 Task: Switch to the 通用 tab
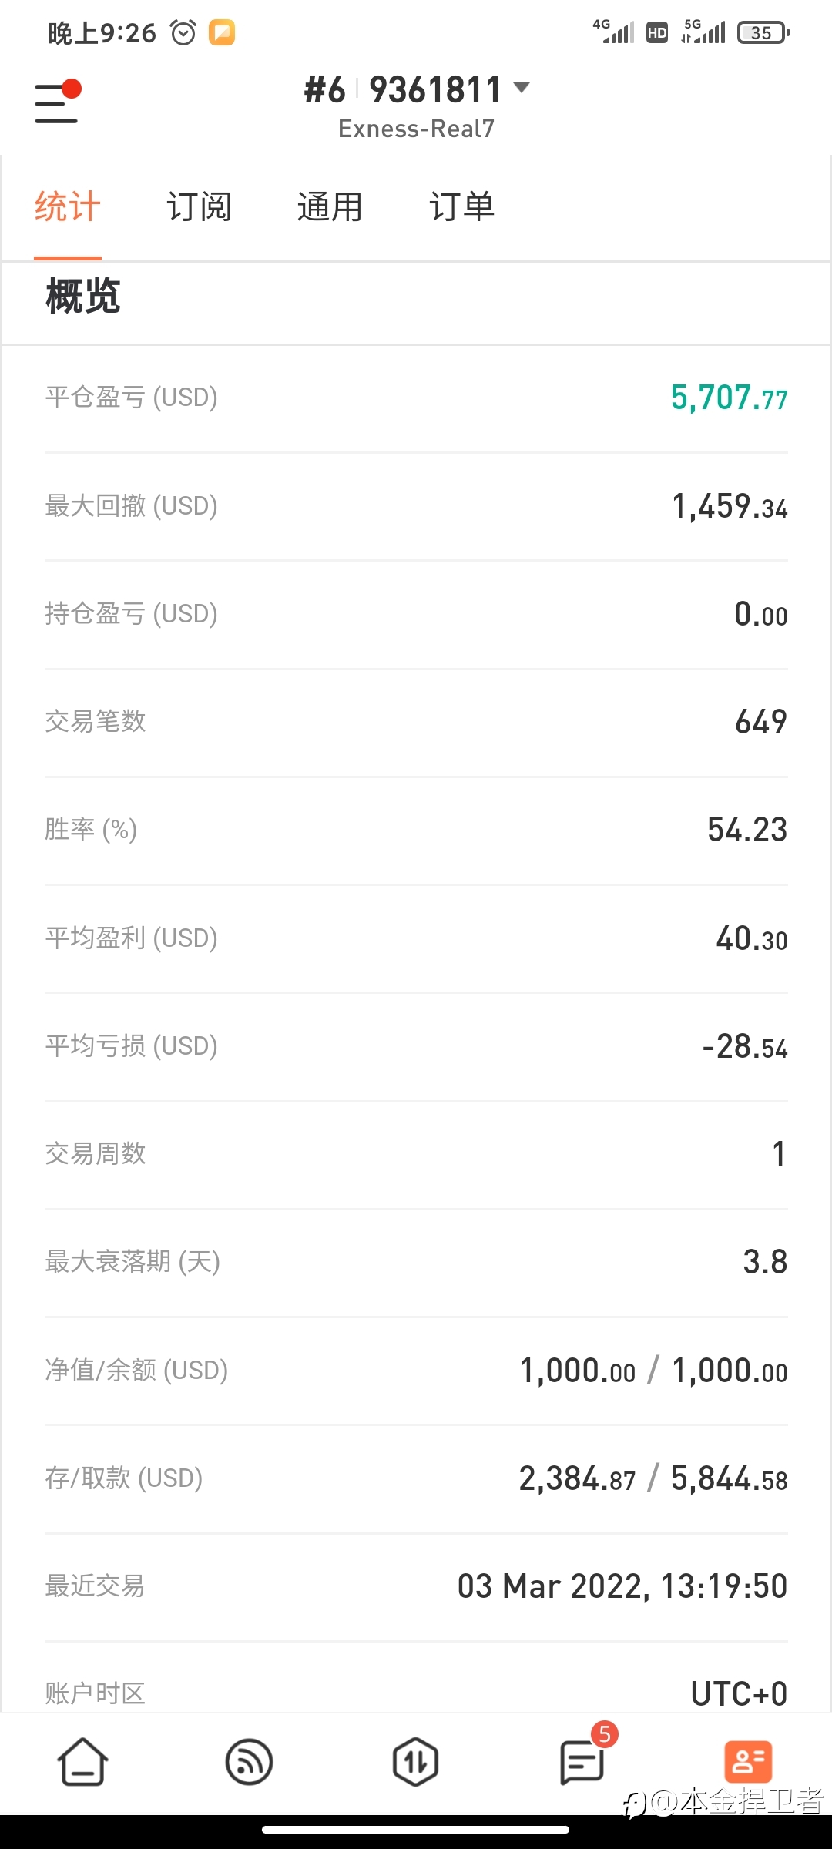330,206
